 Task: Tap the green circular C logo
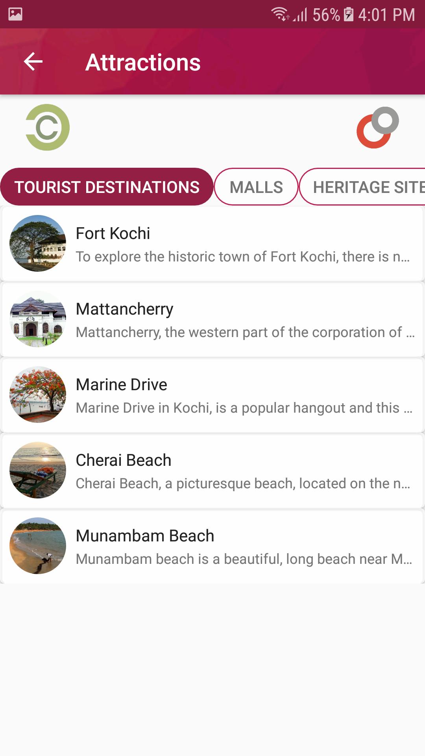tap(48, 127)
